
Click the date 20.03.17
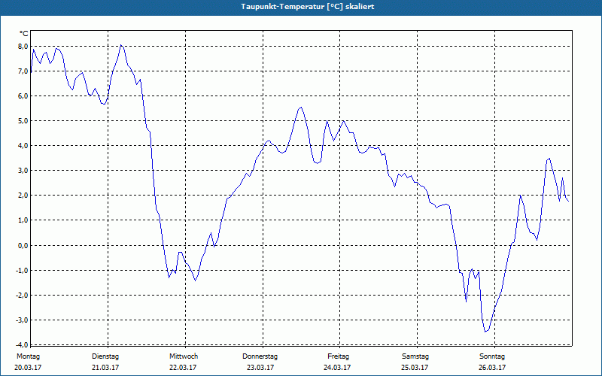(28, 368)
